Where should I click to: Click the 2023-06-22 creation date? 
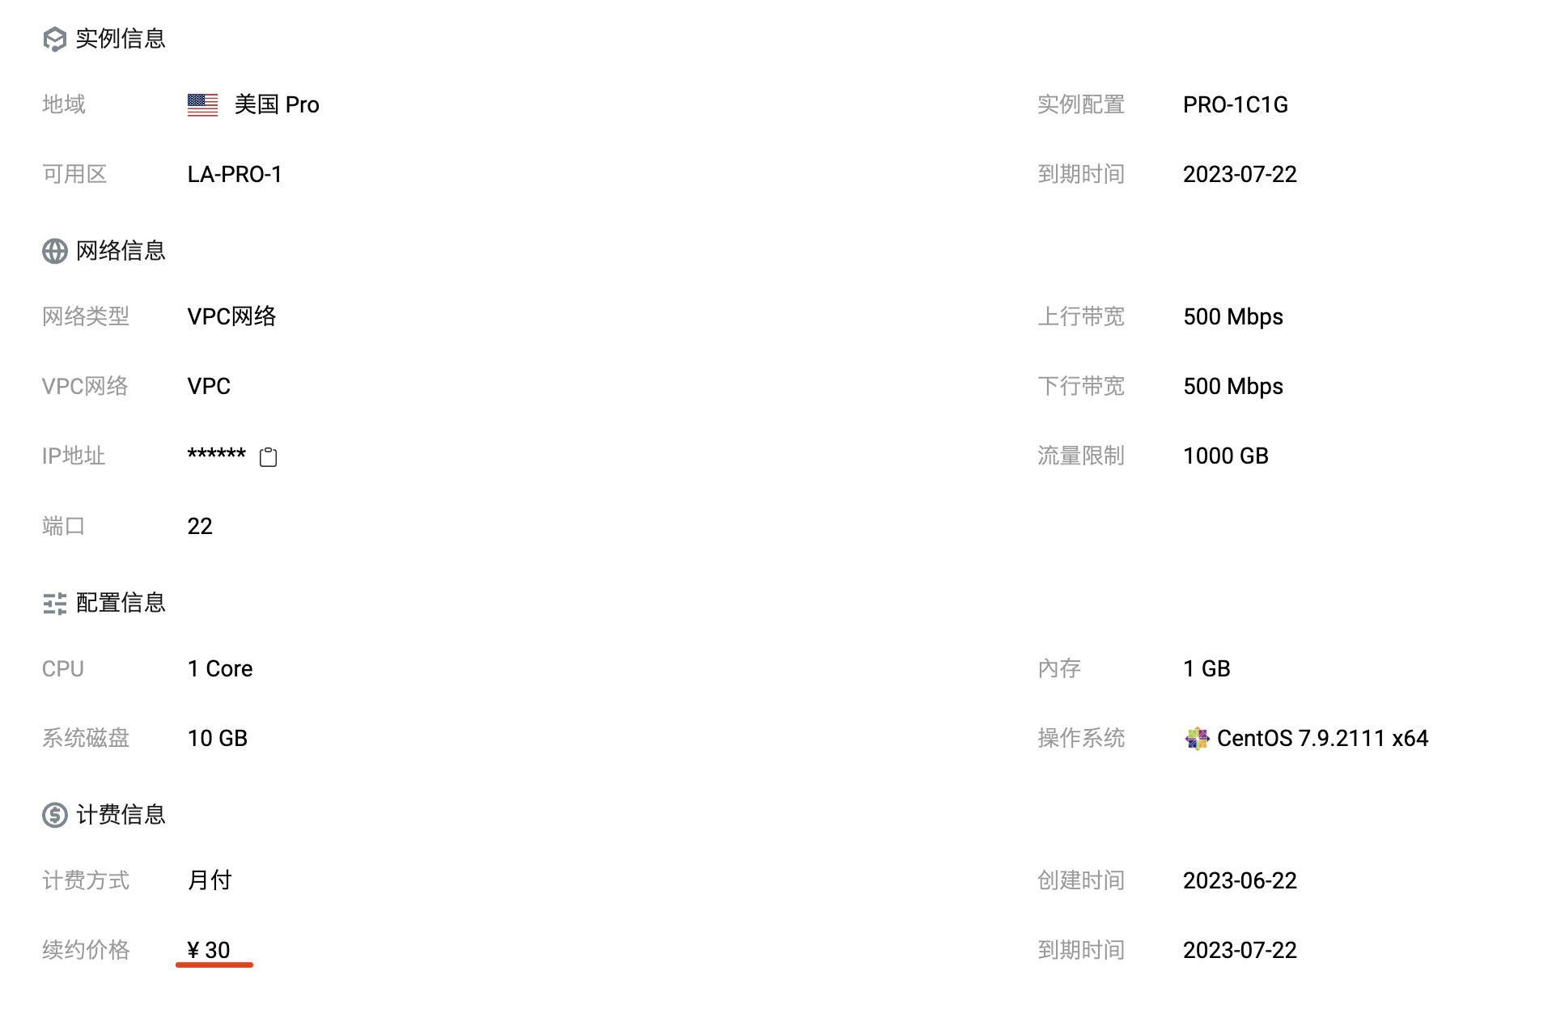coord(1240,880)
